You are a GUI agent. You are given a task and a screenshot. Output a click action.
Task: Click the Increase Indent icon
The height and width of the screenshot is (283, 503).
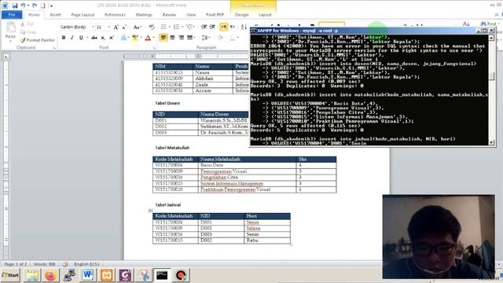click(x=212, y=27)
